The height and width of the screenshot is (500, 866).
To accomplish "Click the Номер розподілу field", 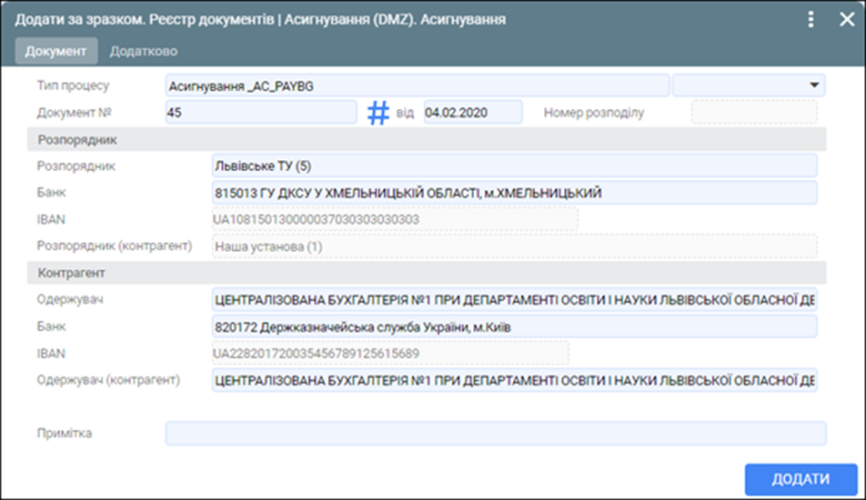I will [x=754, y=112].
